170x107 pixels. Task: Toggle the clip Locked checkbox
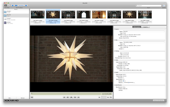click(x=124, y=49)
